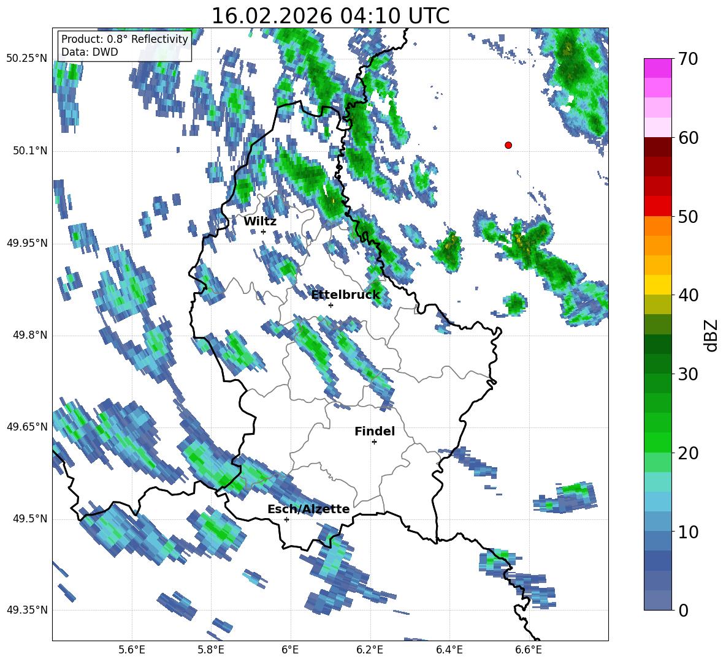The height and width of the screenshot is (662, 726).
Task: Click the Esch/Alzette station label
Action: click(308, 509)
